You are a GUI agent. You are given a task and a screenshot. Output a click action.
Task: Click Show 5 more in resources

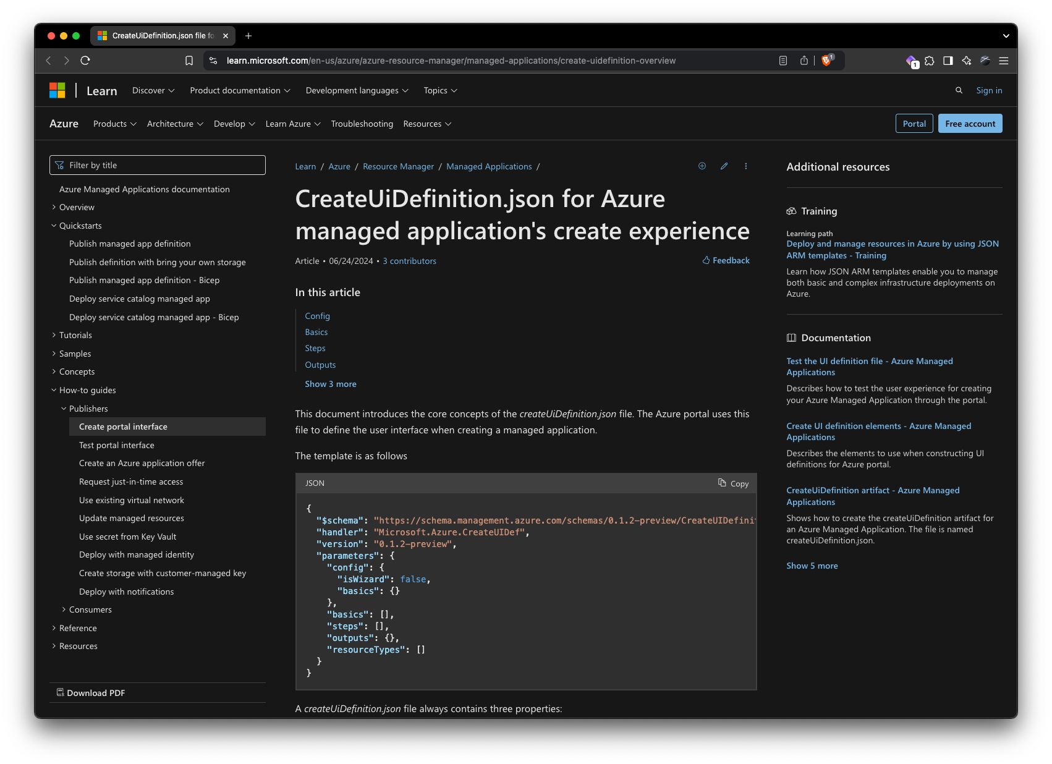pos(812,566)
